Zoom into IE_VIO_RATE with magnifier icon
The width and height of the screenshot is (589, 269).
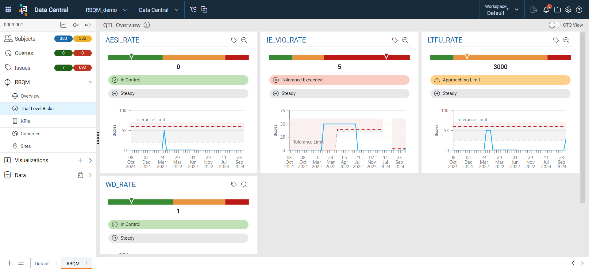click(x=405, y=40)
